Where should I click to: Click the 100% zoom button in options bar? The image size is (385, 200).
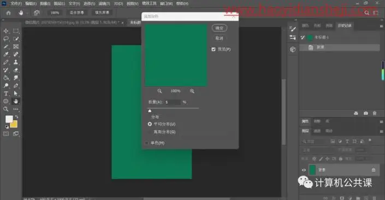(55, 13)
